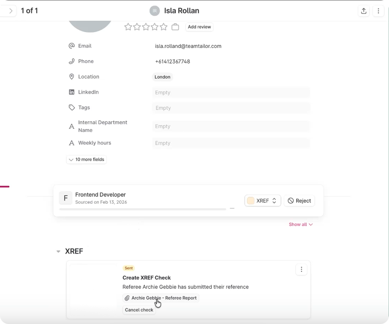Give the candidate a one-star rating
The height and width of the screenshot is (324, 389).
[x=128, y=27]
